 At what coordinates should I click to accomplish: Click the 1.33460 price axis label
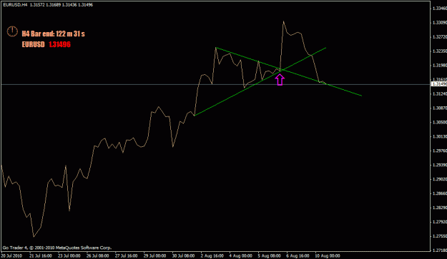click(440, 9)
